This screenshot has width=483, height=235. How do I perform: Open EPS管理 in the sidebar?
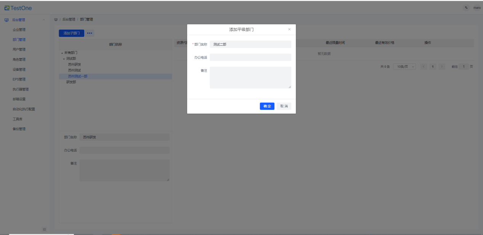[19, 79]
